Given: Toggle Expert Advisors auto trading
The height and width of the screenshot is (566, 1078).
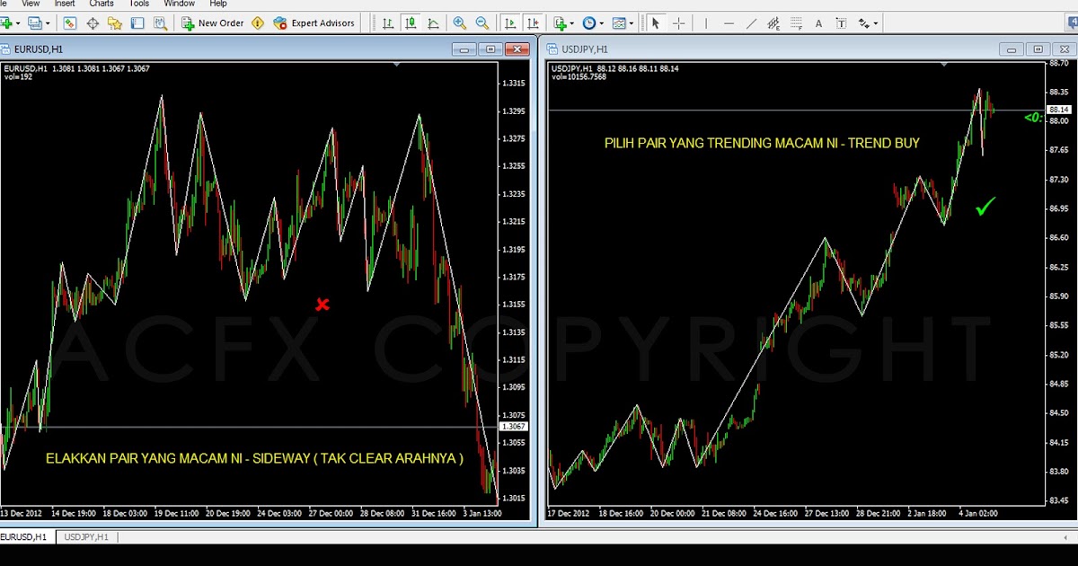Looking at the screenshot, I should (x=314, y=22).
